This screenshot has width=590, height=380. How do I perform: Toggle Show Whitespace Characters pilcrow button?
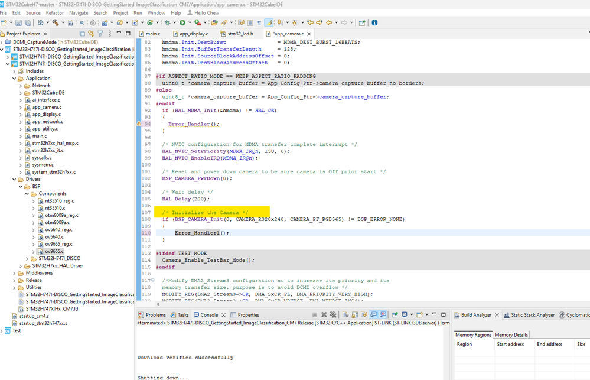click(x=259, y=22)
